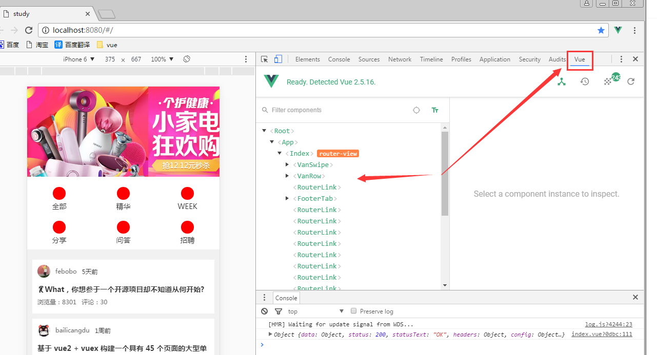Viewport: 657px width, 355px height.
Task: Refresh the Vue devtools panel
Action: pos(631,81)
